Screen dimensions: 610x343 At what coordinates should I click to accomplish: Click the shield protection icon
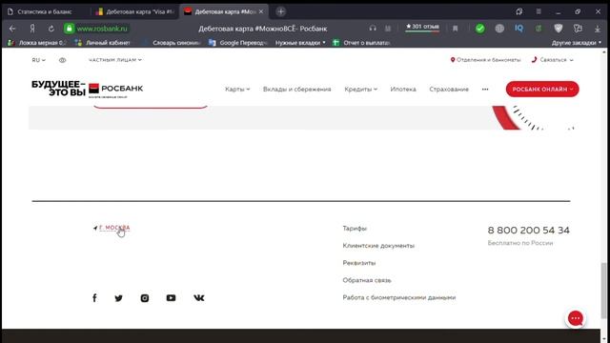(559, 29)
